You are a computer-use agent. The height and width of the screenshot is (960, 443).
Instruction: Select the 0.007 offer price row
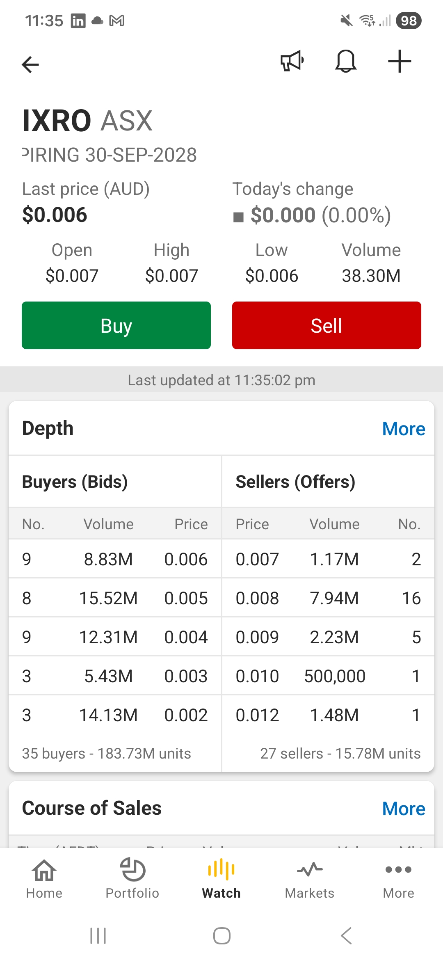point(328,559)
